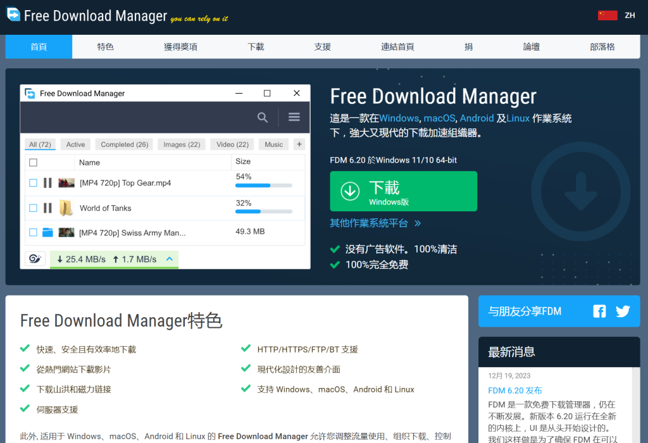Tick the select-all downloads checkbox

[x=33, y=161]
